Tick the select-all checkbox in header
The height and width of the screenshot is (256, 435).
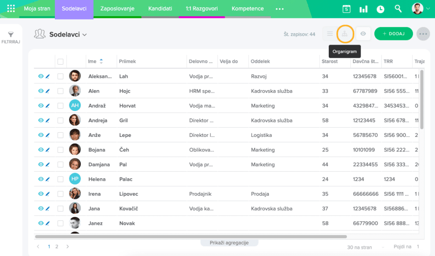(x=60, y=62)
